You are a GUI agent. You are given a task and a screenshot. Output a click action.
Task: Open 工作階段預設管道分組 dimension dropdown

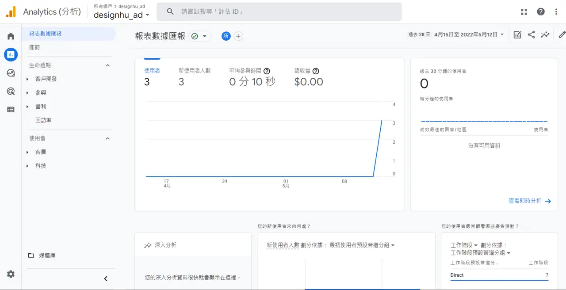pos(481,253)
